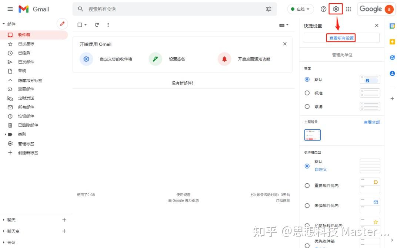Viewport: 400px width, 248px height.
Task: Open search filter options icon
Action: [269, 9]
